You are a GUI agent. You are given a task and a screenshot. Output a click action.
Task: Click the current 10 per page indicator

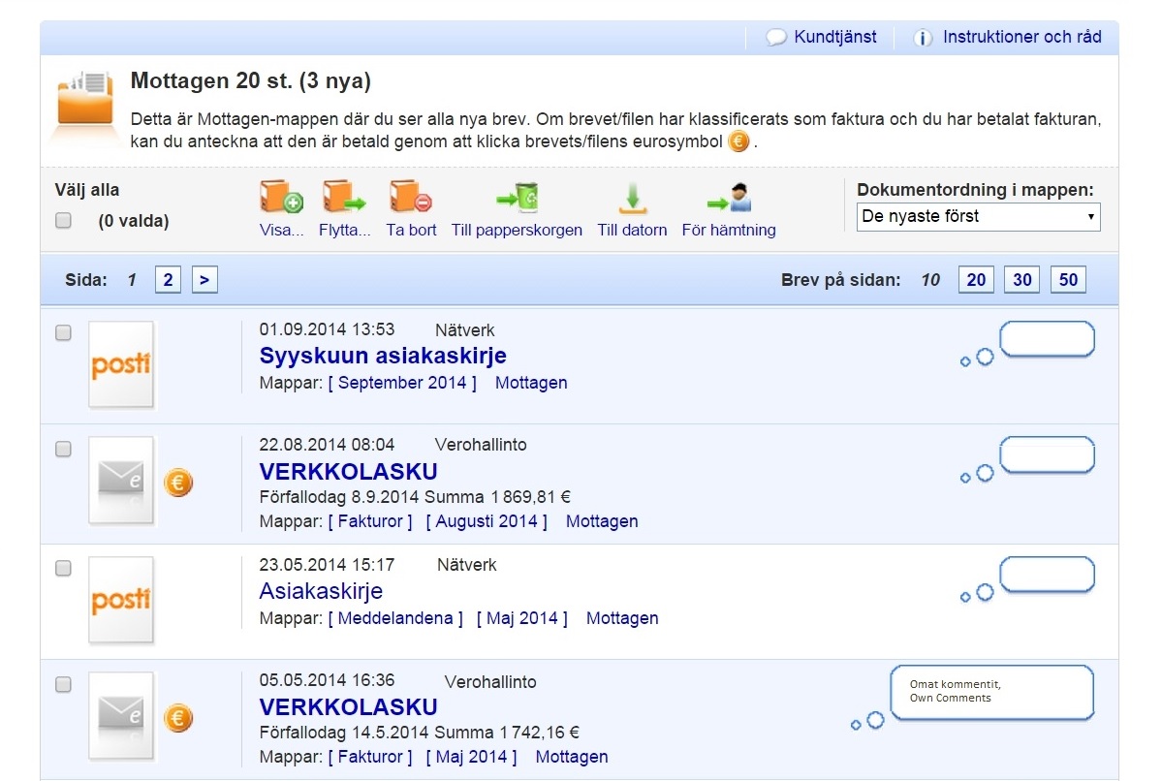tap(930, 280)
